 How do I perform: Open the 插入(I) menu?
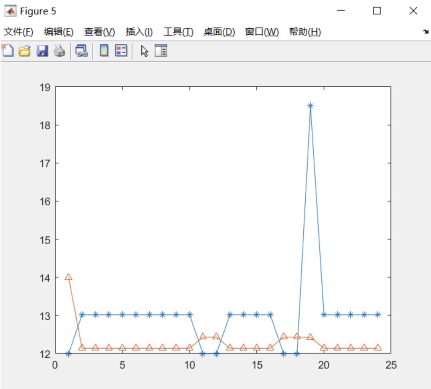tap(139, 32)
